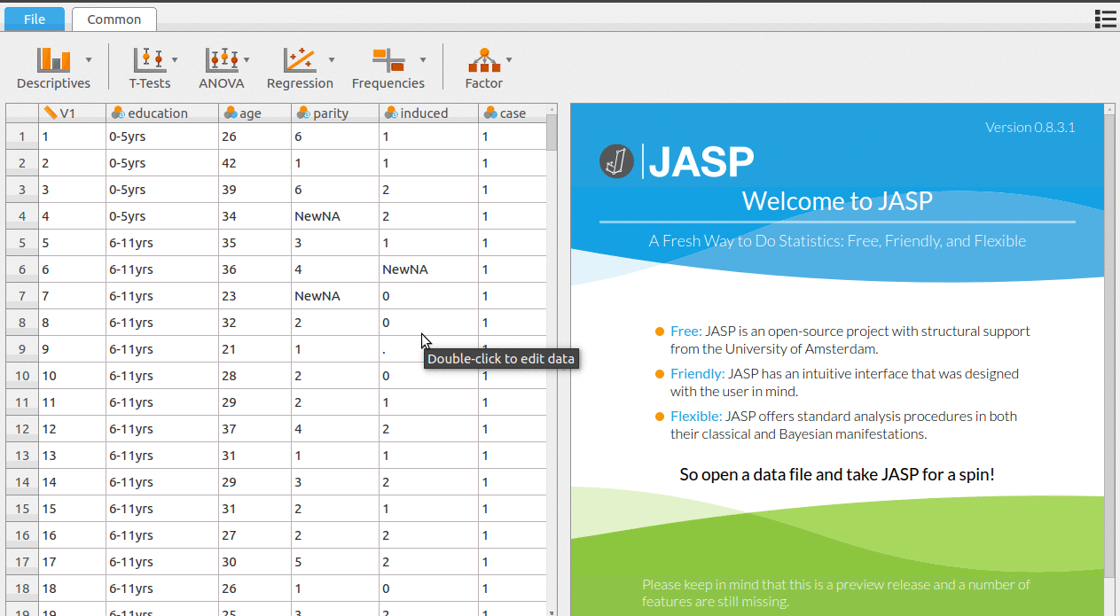The image size is (1120, 616).
Task: Click the parity column variable type icon
Action: pyautogui.click(x=302, y=113)
